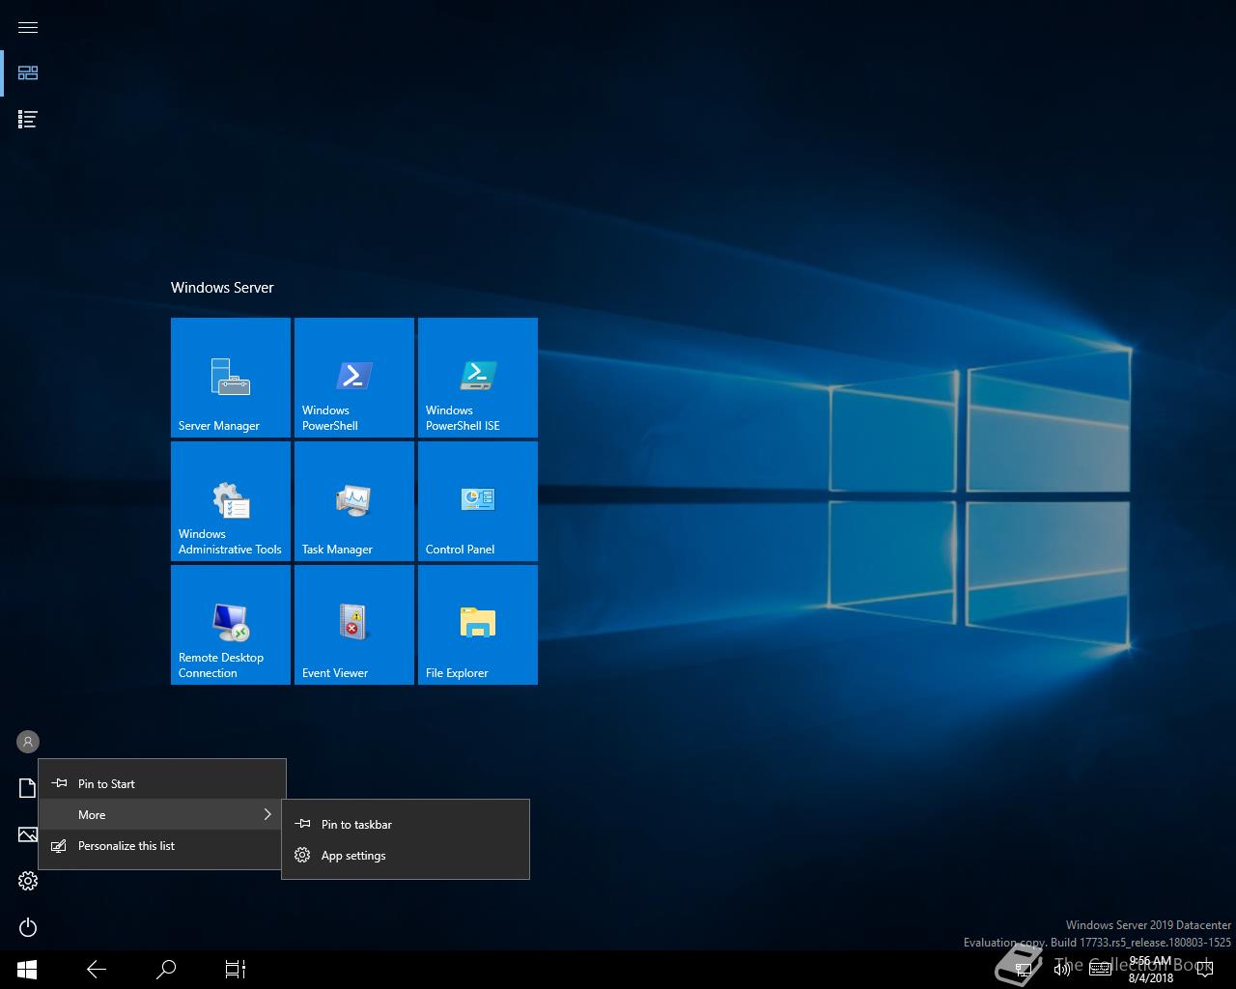Launch Windows PowerShell ISE tile
The image size is (1236, 989).
coord(478,378)
